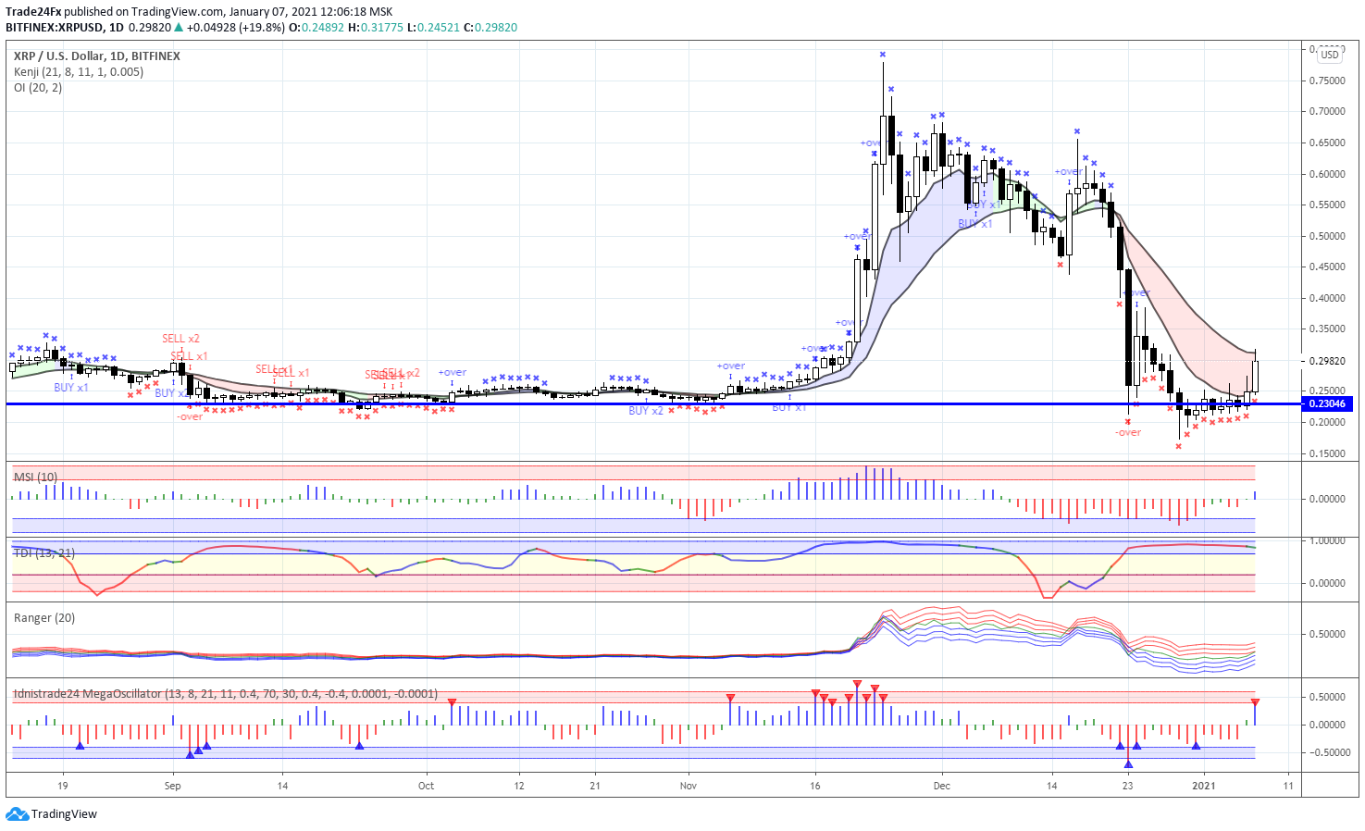Click the BUY x2 signal label on chart
Image resolution: width=1365 pixels, height=831 pixels.
tap(646, 411)
